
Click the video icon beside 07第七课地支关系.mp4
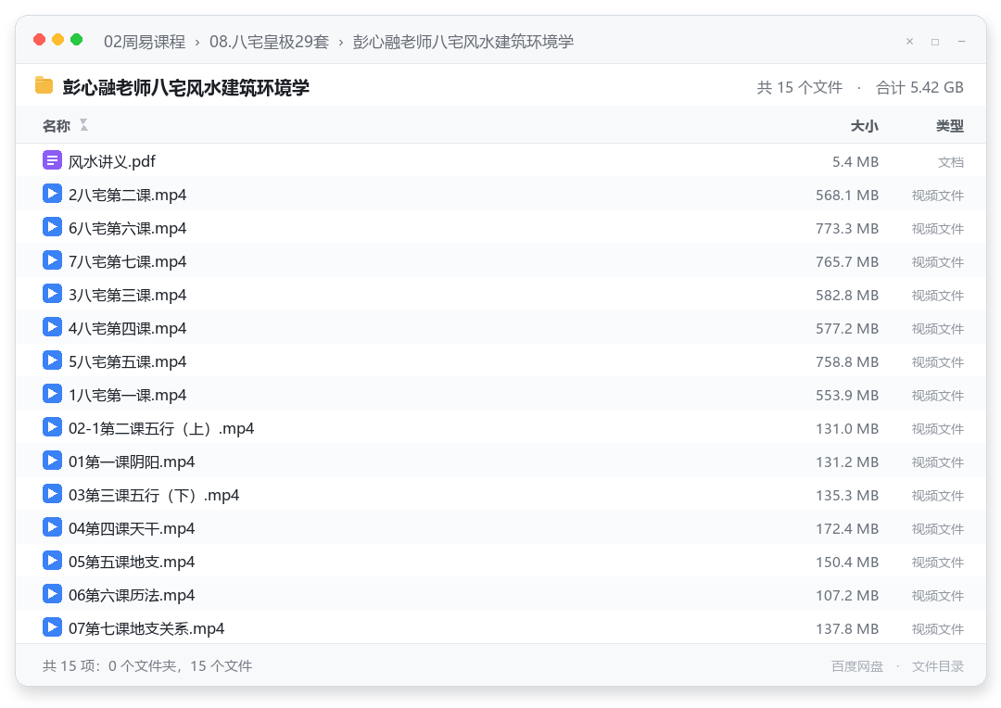(52, 627)
